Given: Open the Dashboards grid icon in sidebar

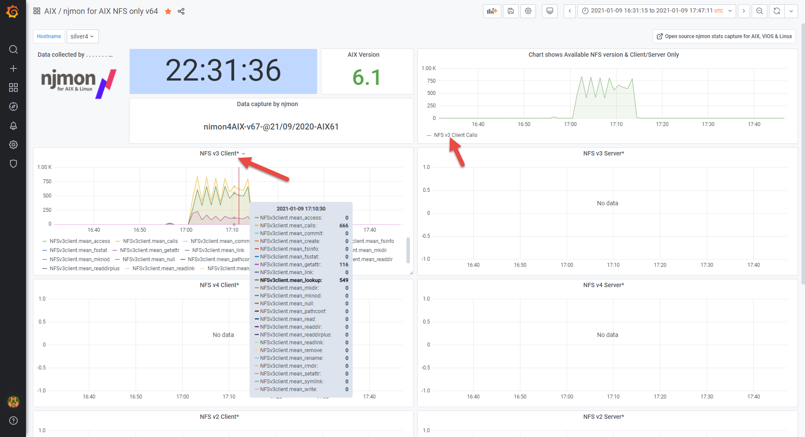Looking at the screenshot, I should point(13,87).
